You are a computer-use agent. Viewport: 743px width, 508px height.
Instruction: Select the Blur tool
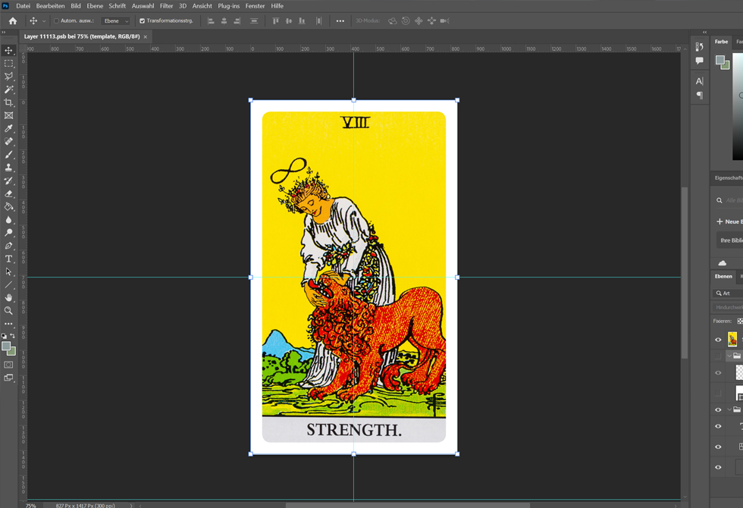(x=8, y=219)
